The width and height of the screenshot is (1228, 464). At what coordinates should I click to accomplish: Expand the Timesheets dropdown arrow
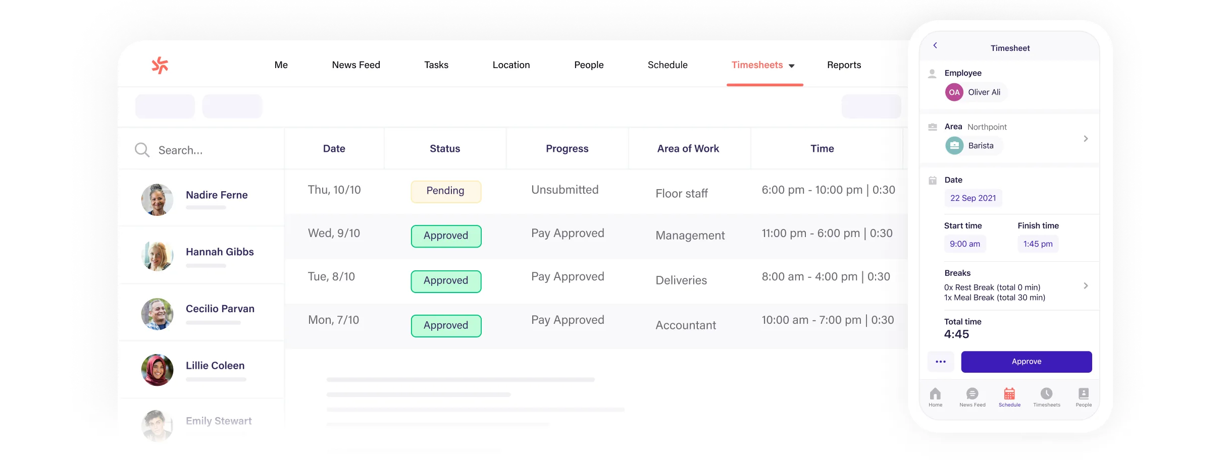792,66
